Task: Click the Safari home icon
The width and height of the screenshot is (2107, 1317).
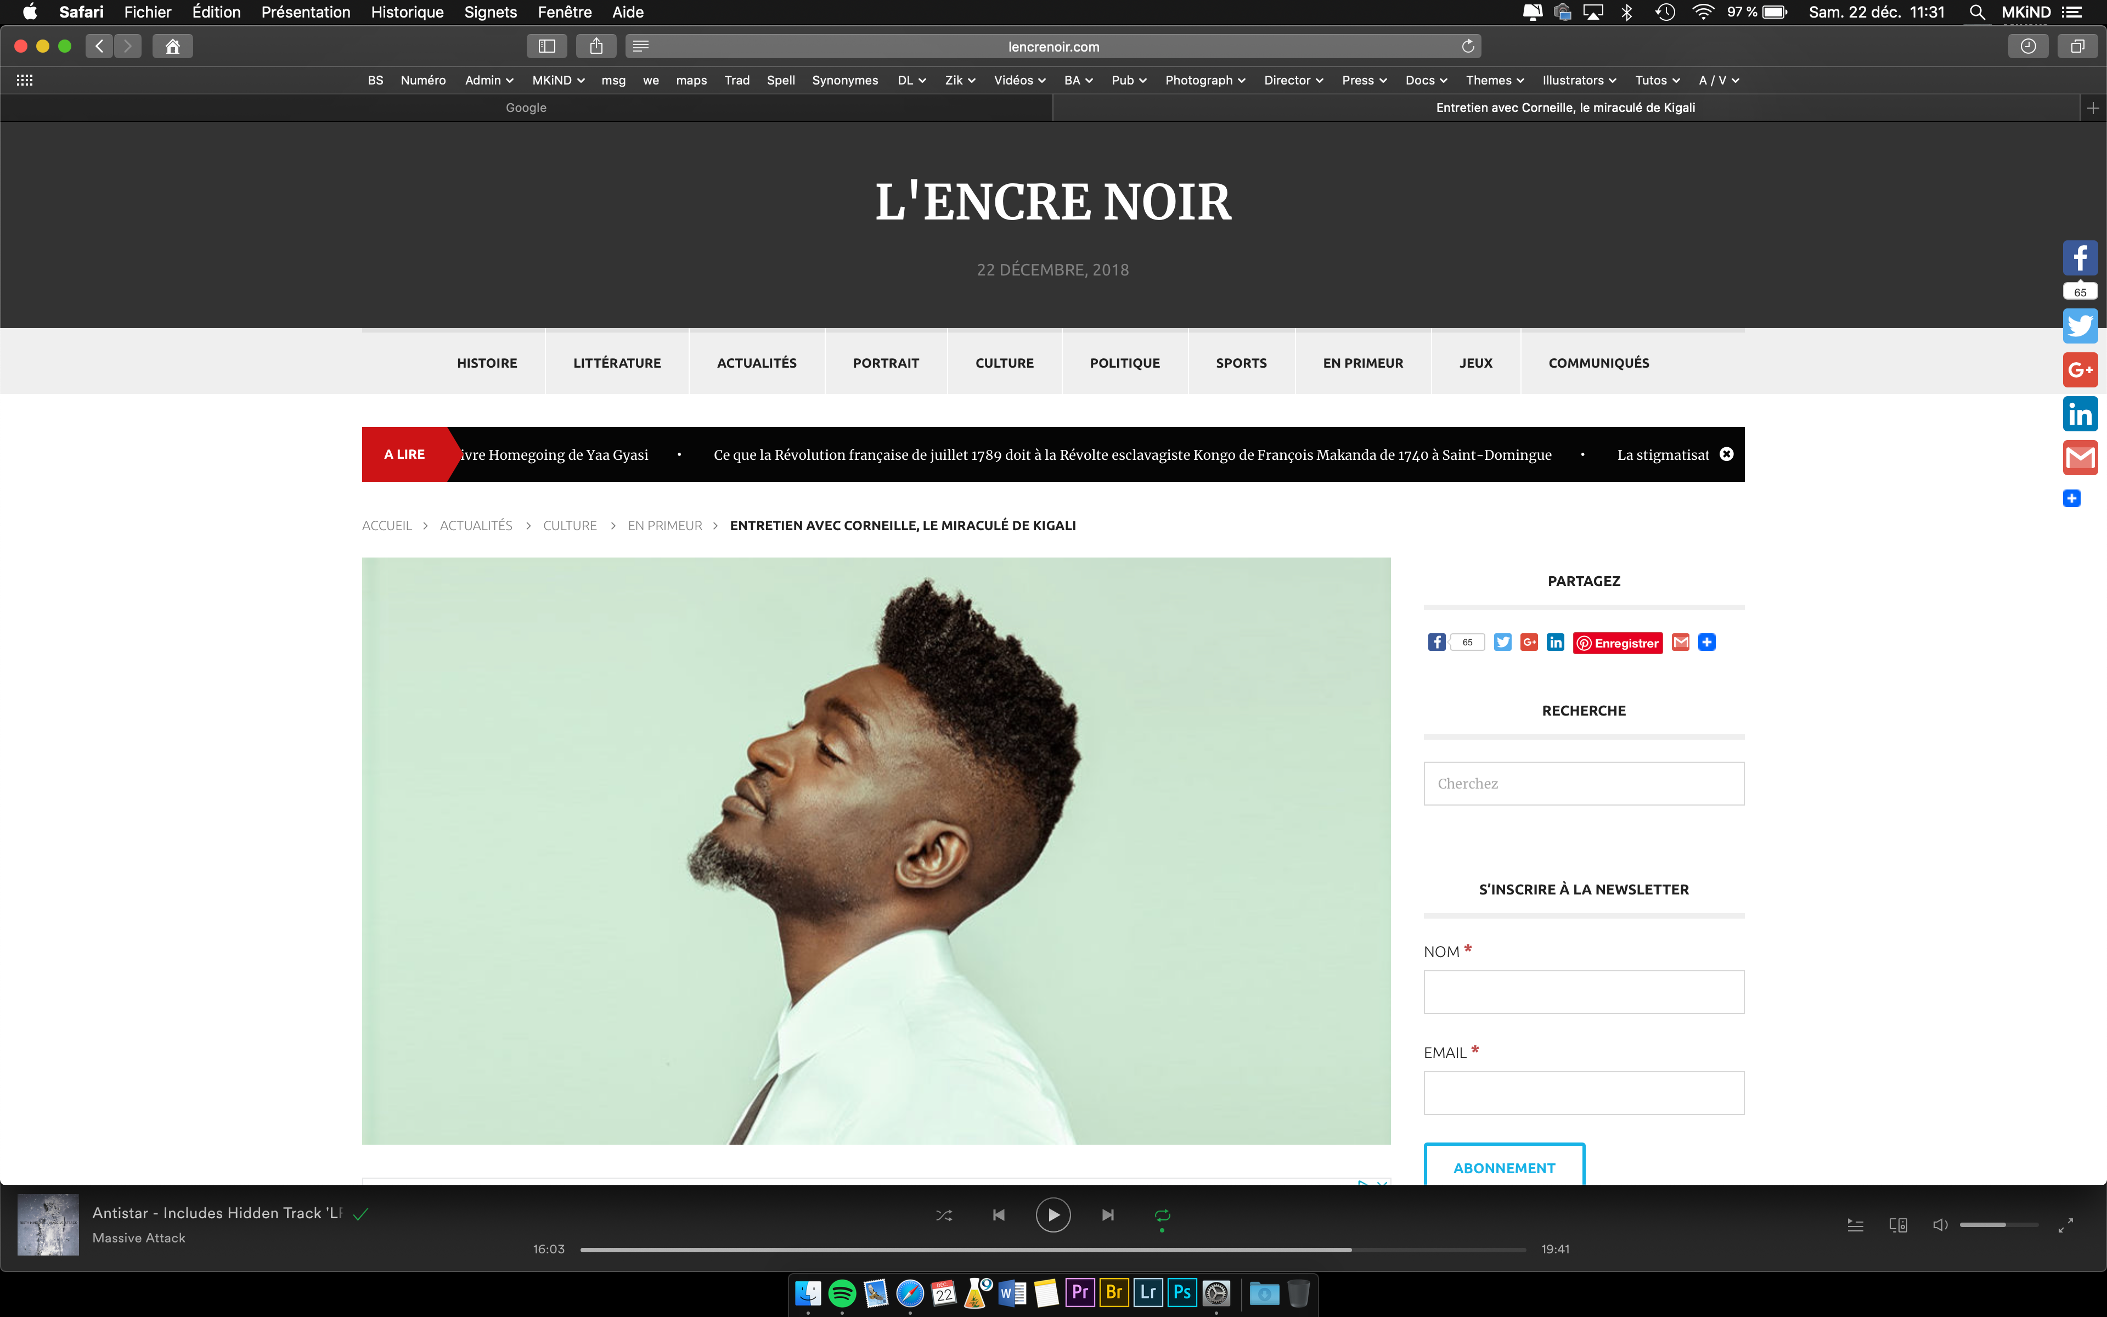Action: pyautogui.click(x=172, y=46)
